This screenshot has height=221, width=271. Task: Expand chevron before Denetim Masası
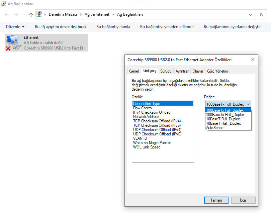pyautogui.click(x=45, y=14)
